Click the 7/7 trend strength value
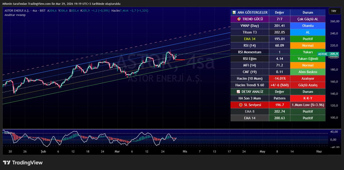 click(279, 19)
